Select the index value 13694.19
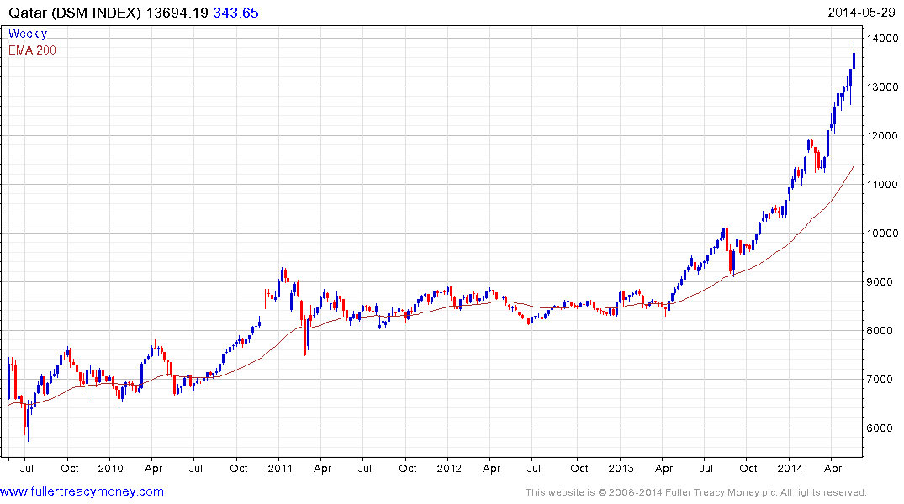 (x=177, y=13)
